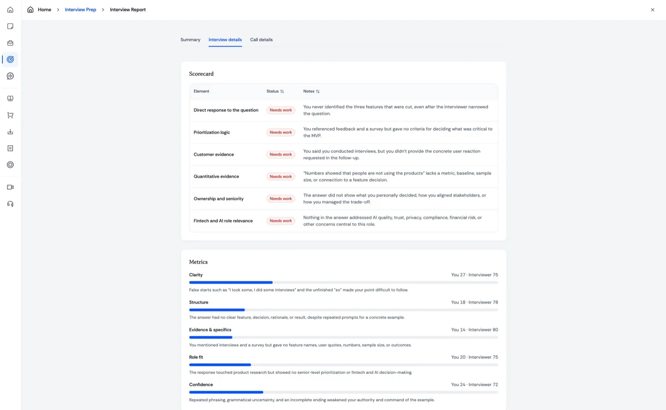Click Needs work badge for Ownership and seniority
666x410 pixels.
281,199
